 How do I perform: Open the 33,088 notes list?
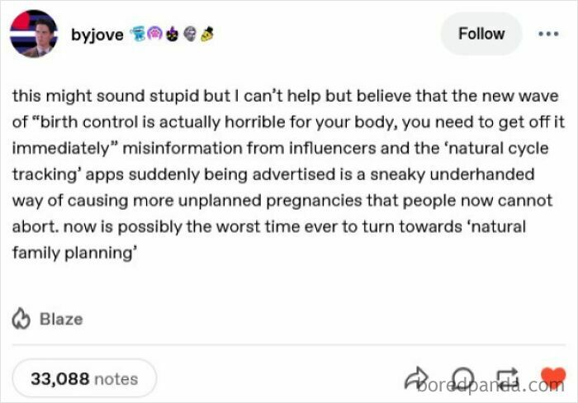coord(83,379)
